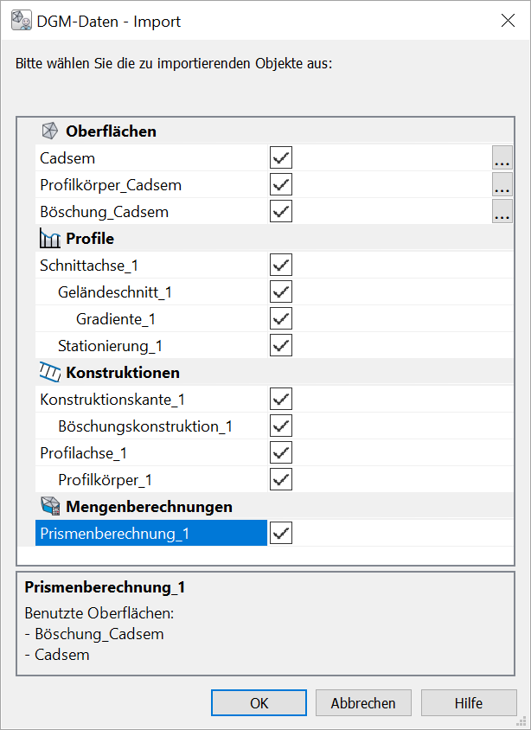This screenshot has width=531, height=730.
Task: Close the DGM-Daten Import dialog
Action: pyautogui.click(x=508, y=22)
